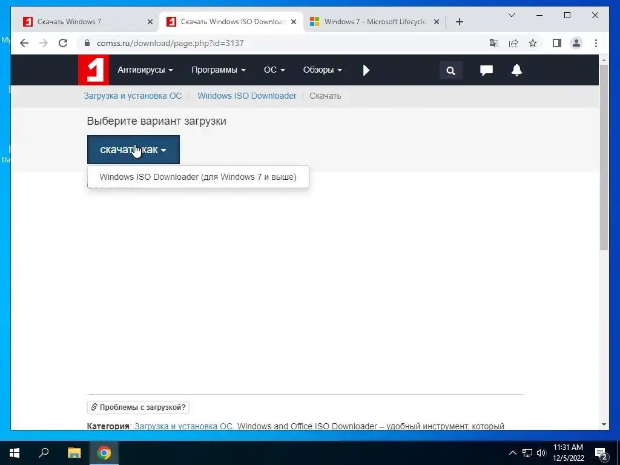Click the page vertical scrollbar thumb

click(x=604, y=157)
